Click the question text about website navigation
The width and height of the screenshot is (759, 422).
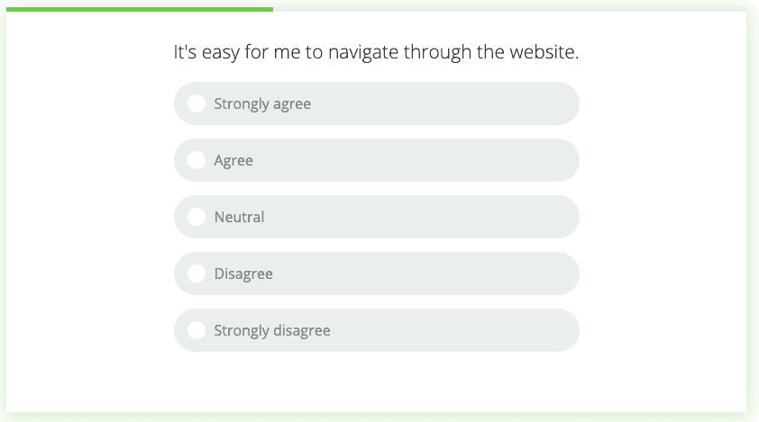376,52
